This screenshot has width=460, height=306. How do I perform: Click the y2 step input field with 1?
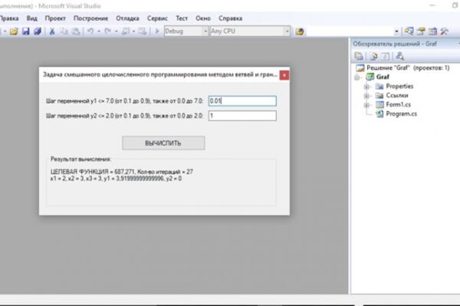point(242,116)
